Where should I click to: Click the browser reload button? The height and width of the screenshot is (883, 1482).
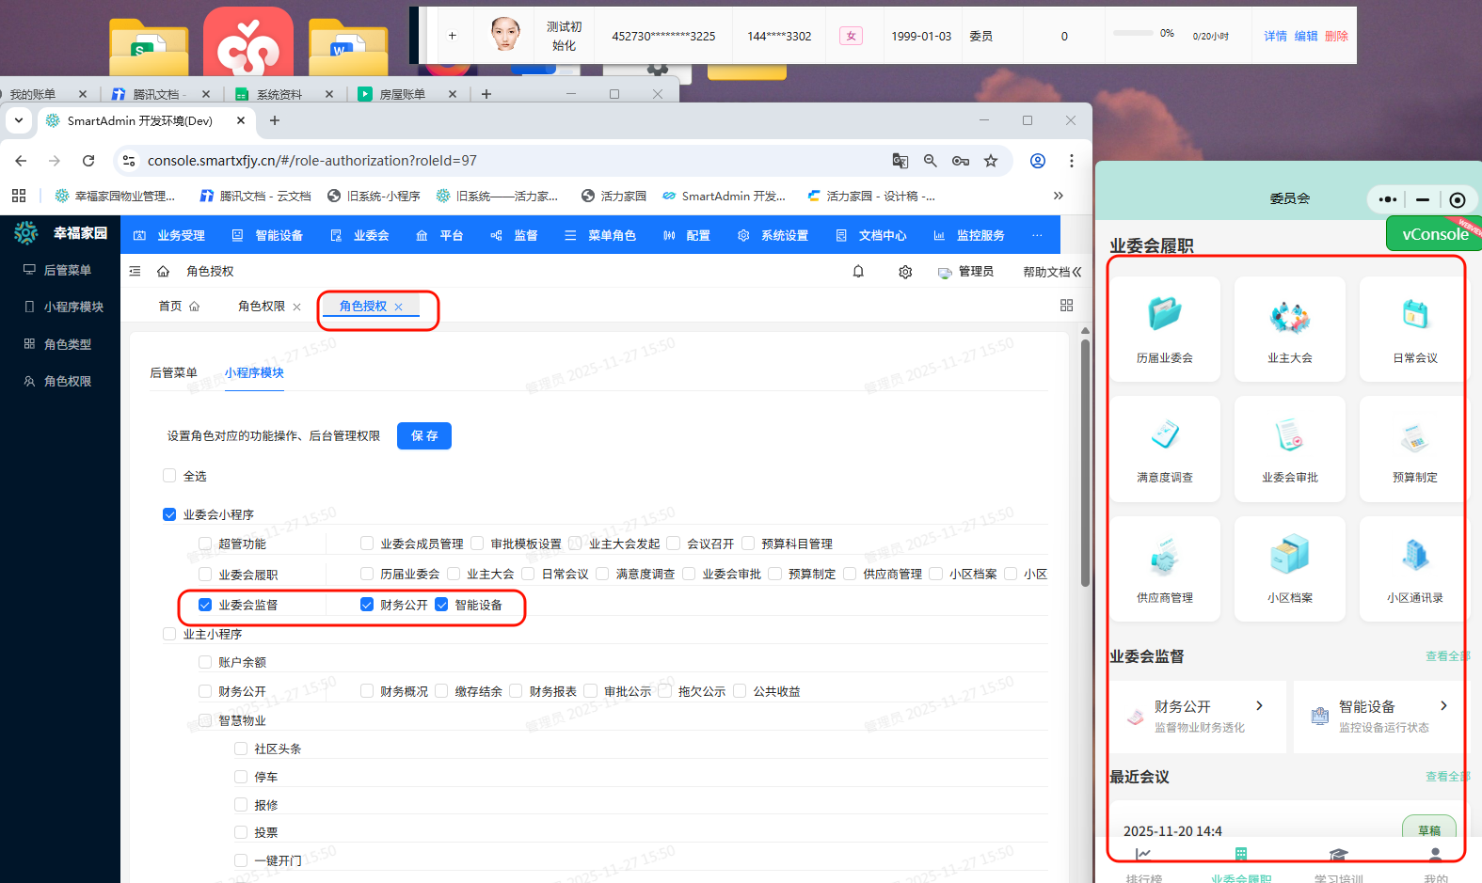(88, 161)
